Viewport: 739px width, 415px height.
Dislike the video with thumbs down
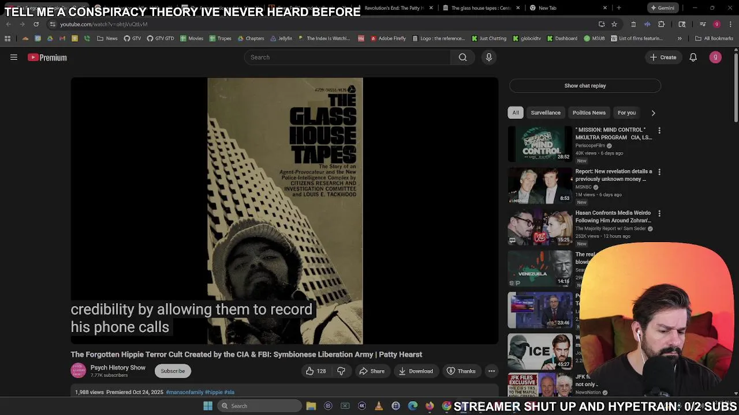(x=341, y=371)
